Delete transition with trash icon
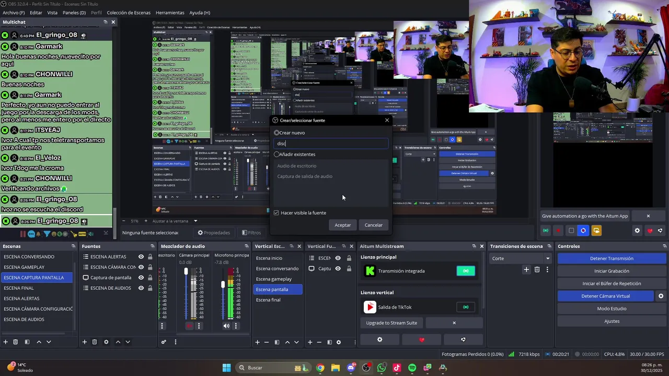Screen dimensions: 669x376 coord(537,269)
